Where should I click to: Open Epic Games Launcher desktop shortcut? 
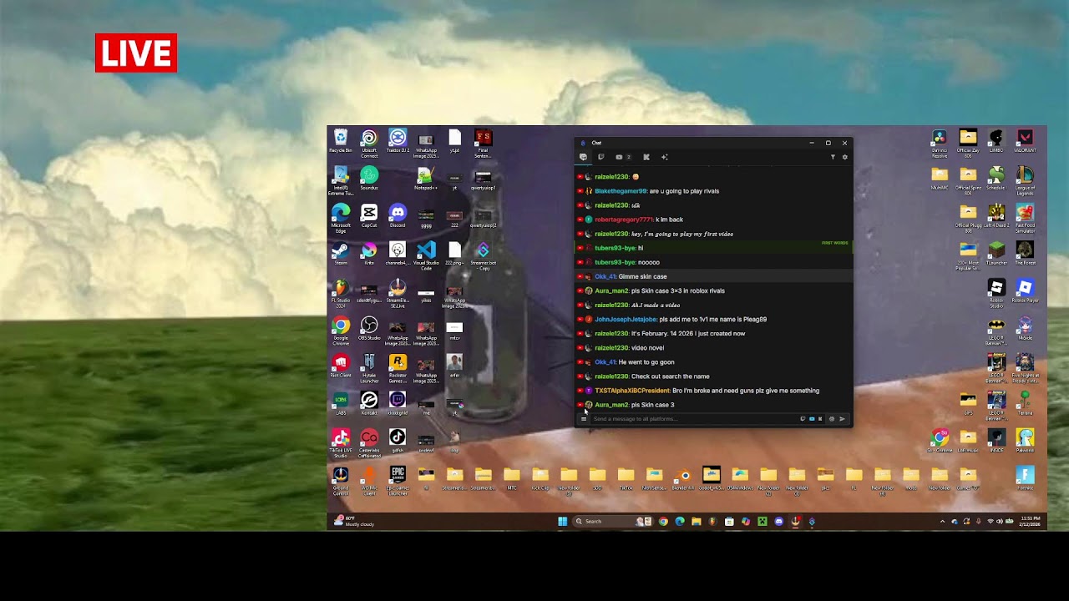tap(398, 480)
